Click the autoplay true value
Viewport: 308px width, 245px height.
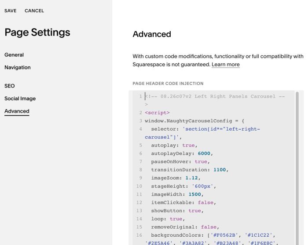188,145
